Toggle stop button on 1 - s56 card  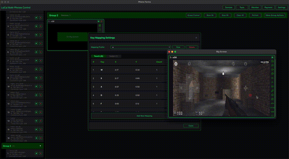(98, 22)
